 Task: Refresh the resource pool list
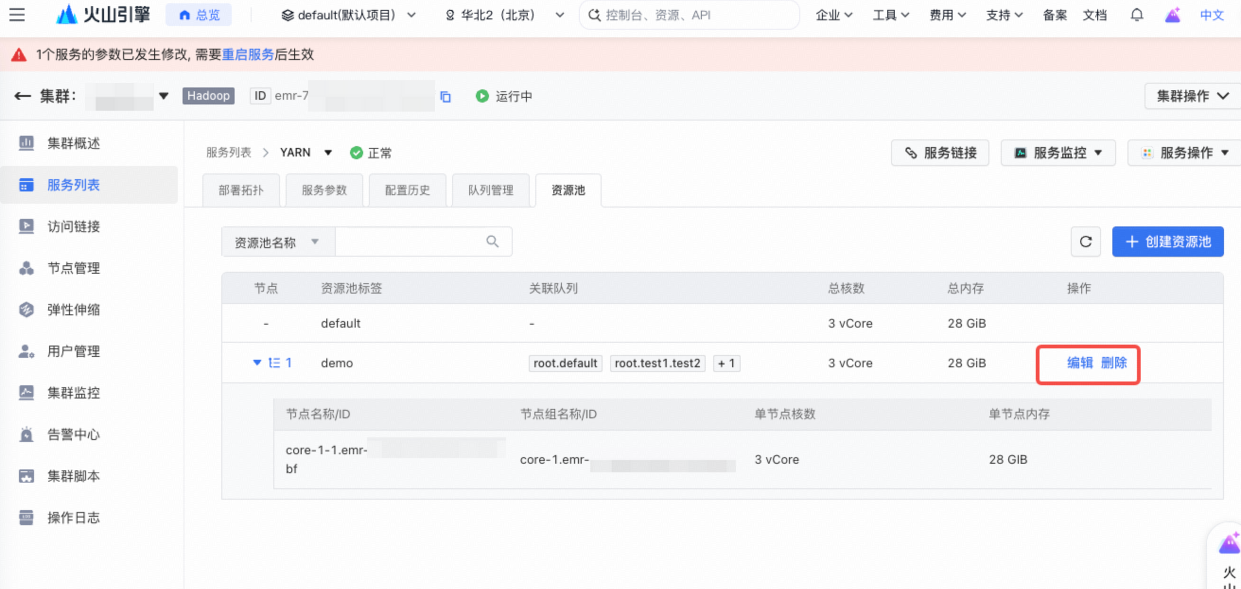[x=1085, y=241]
